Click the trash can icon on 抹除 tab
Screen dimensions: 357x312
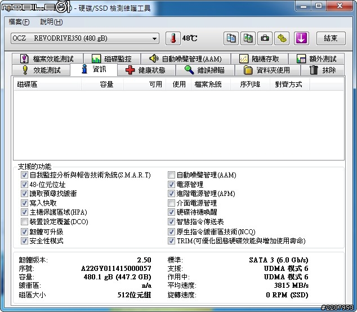[x=314, y=70]
